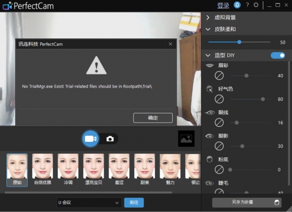This screenshot has height=212, width=292.
Task: Toggle the 造型 DIY switch off
Action: 278,55
